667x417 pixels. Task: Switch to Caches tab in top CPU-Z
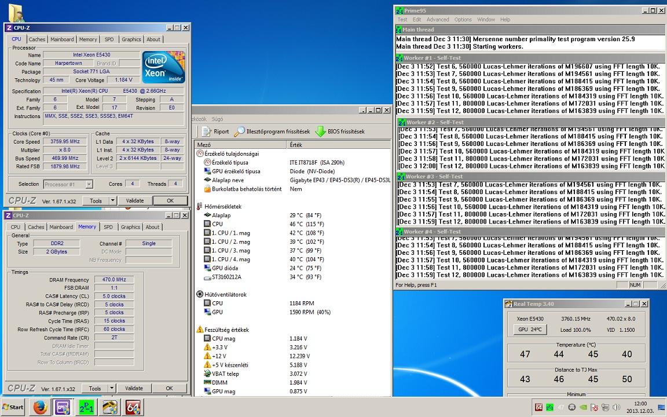point(37,39)
